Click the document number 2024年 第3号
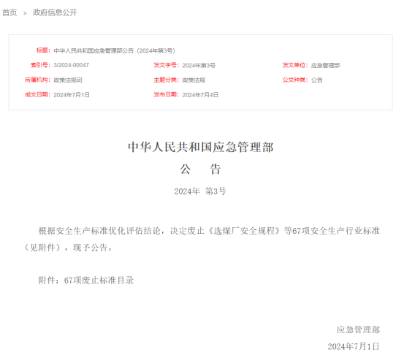The height and width of the screenshot is (358, 404). pos(200,191)
